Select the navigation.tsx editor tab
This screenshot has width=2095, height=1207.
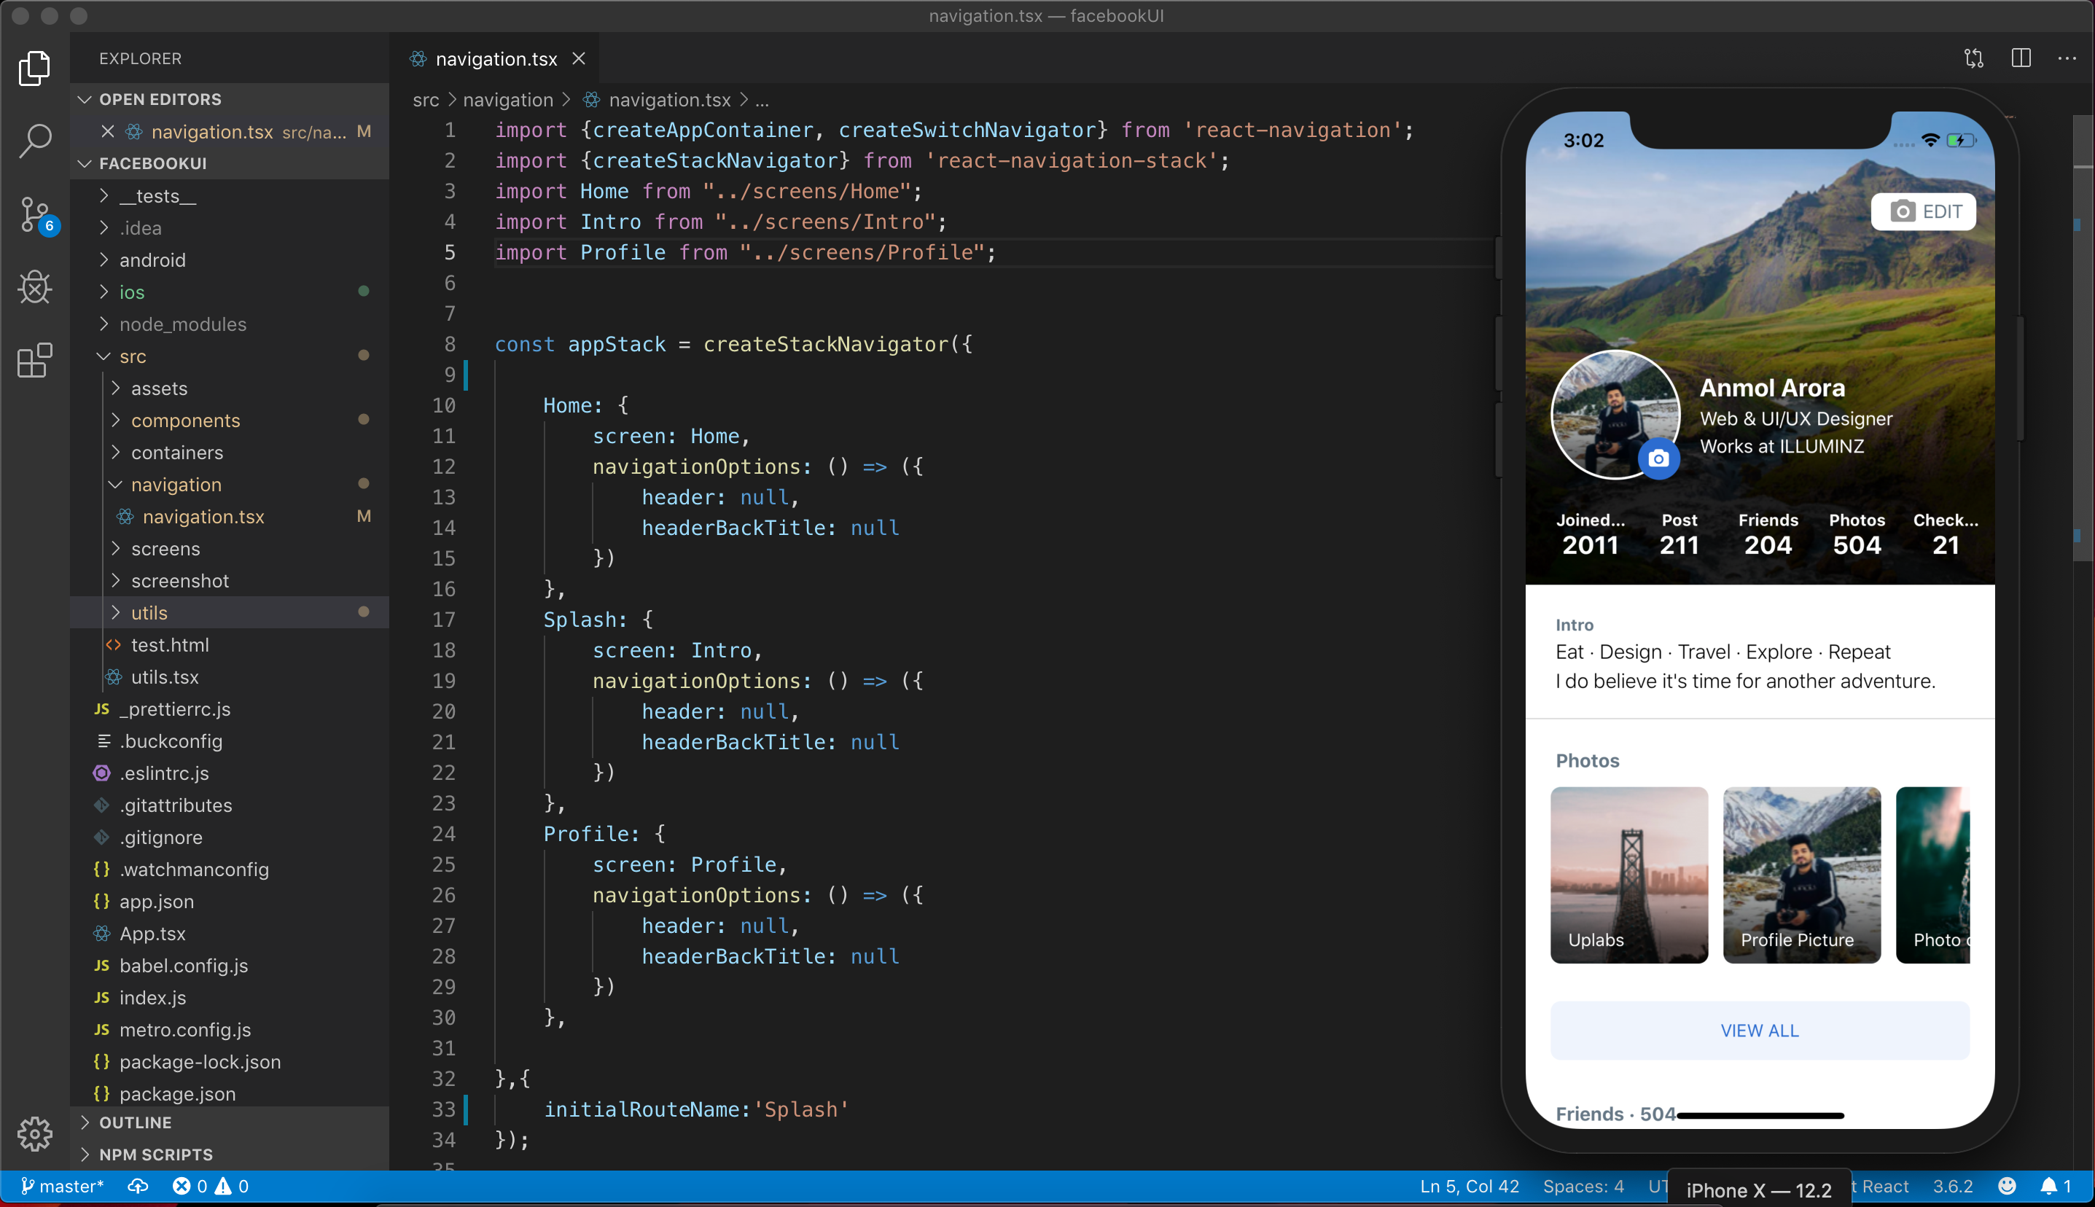(495, 59)
